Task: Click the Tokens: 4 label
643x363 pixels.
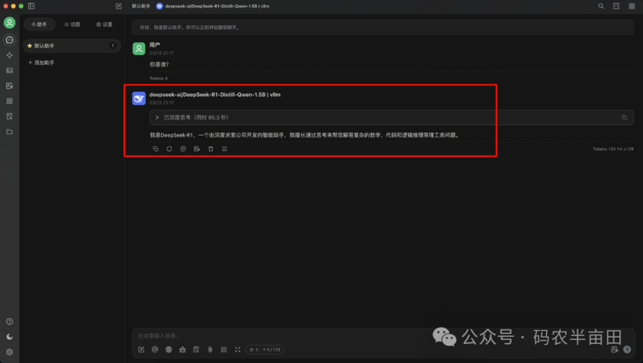Action: [158, 78]
